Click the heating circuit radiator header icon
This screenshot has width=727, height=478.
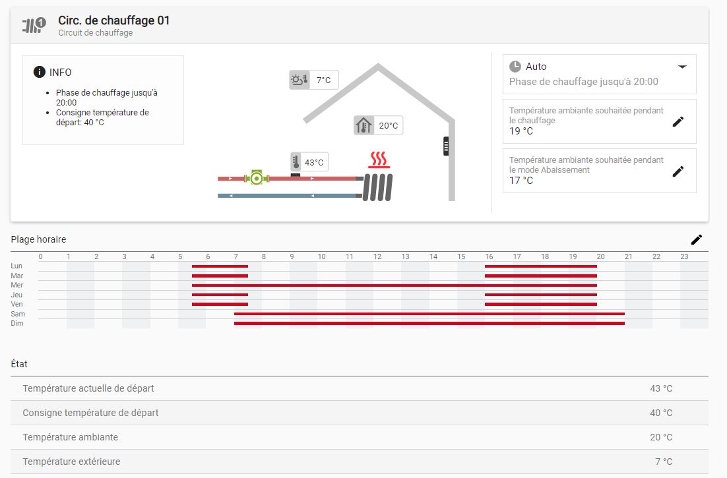coord(34,26)
